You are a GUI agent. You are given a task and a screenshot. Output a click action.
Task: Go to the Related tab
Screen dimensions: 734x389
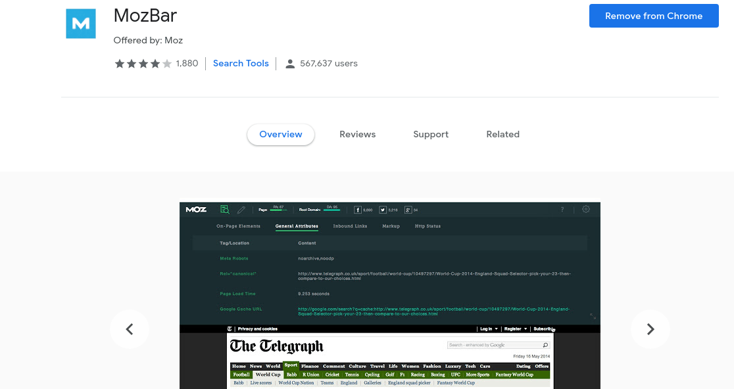pyautogui.click(x=502, y=134)
